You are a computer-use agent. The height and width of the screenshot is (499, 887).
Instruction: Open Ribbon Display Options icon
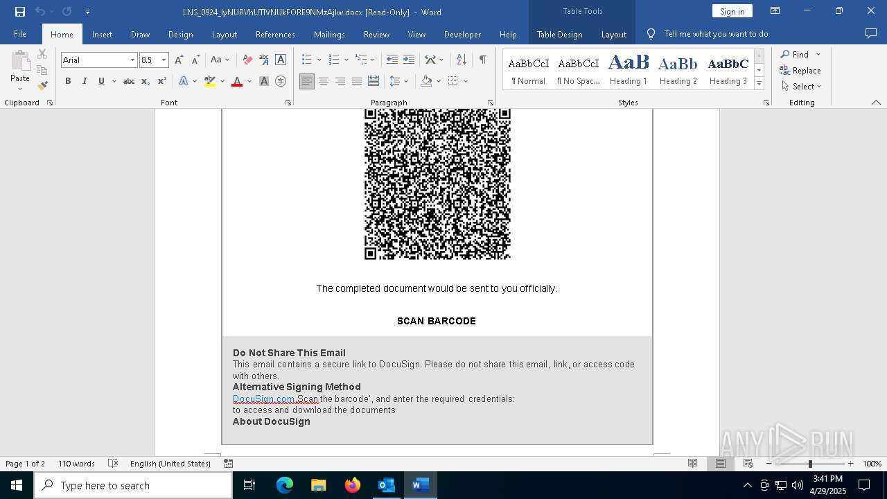[775, 11]
